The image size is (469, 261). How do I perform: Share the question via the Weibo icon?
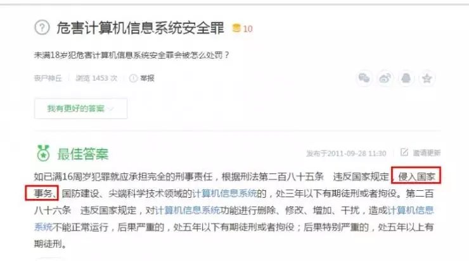(x=385, y=78)
